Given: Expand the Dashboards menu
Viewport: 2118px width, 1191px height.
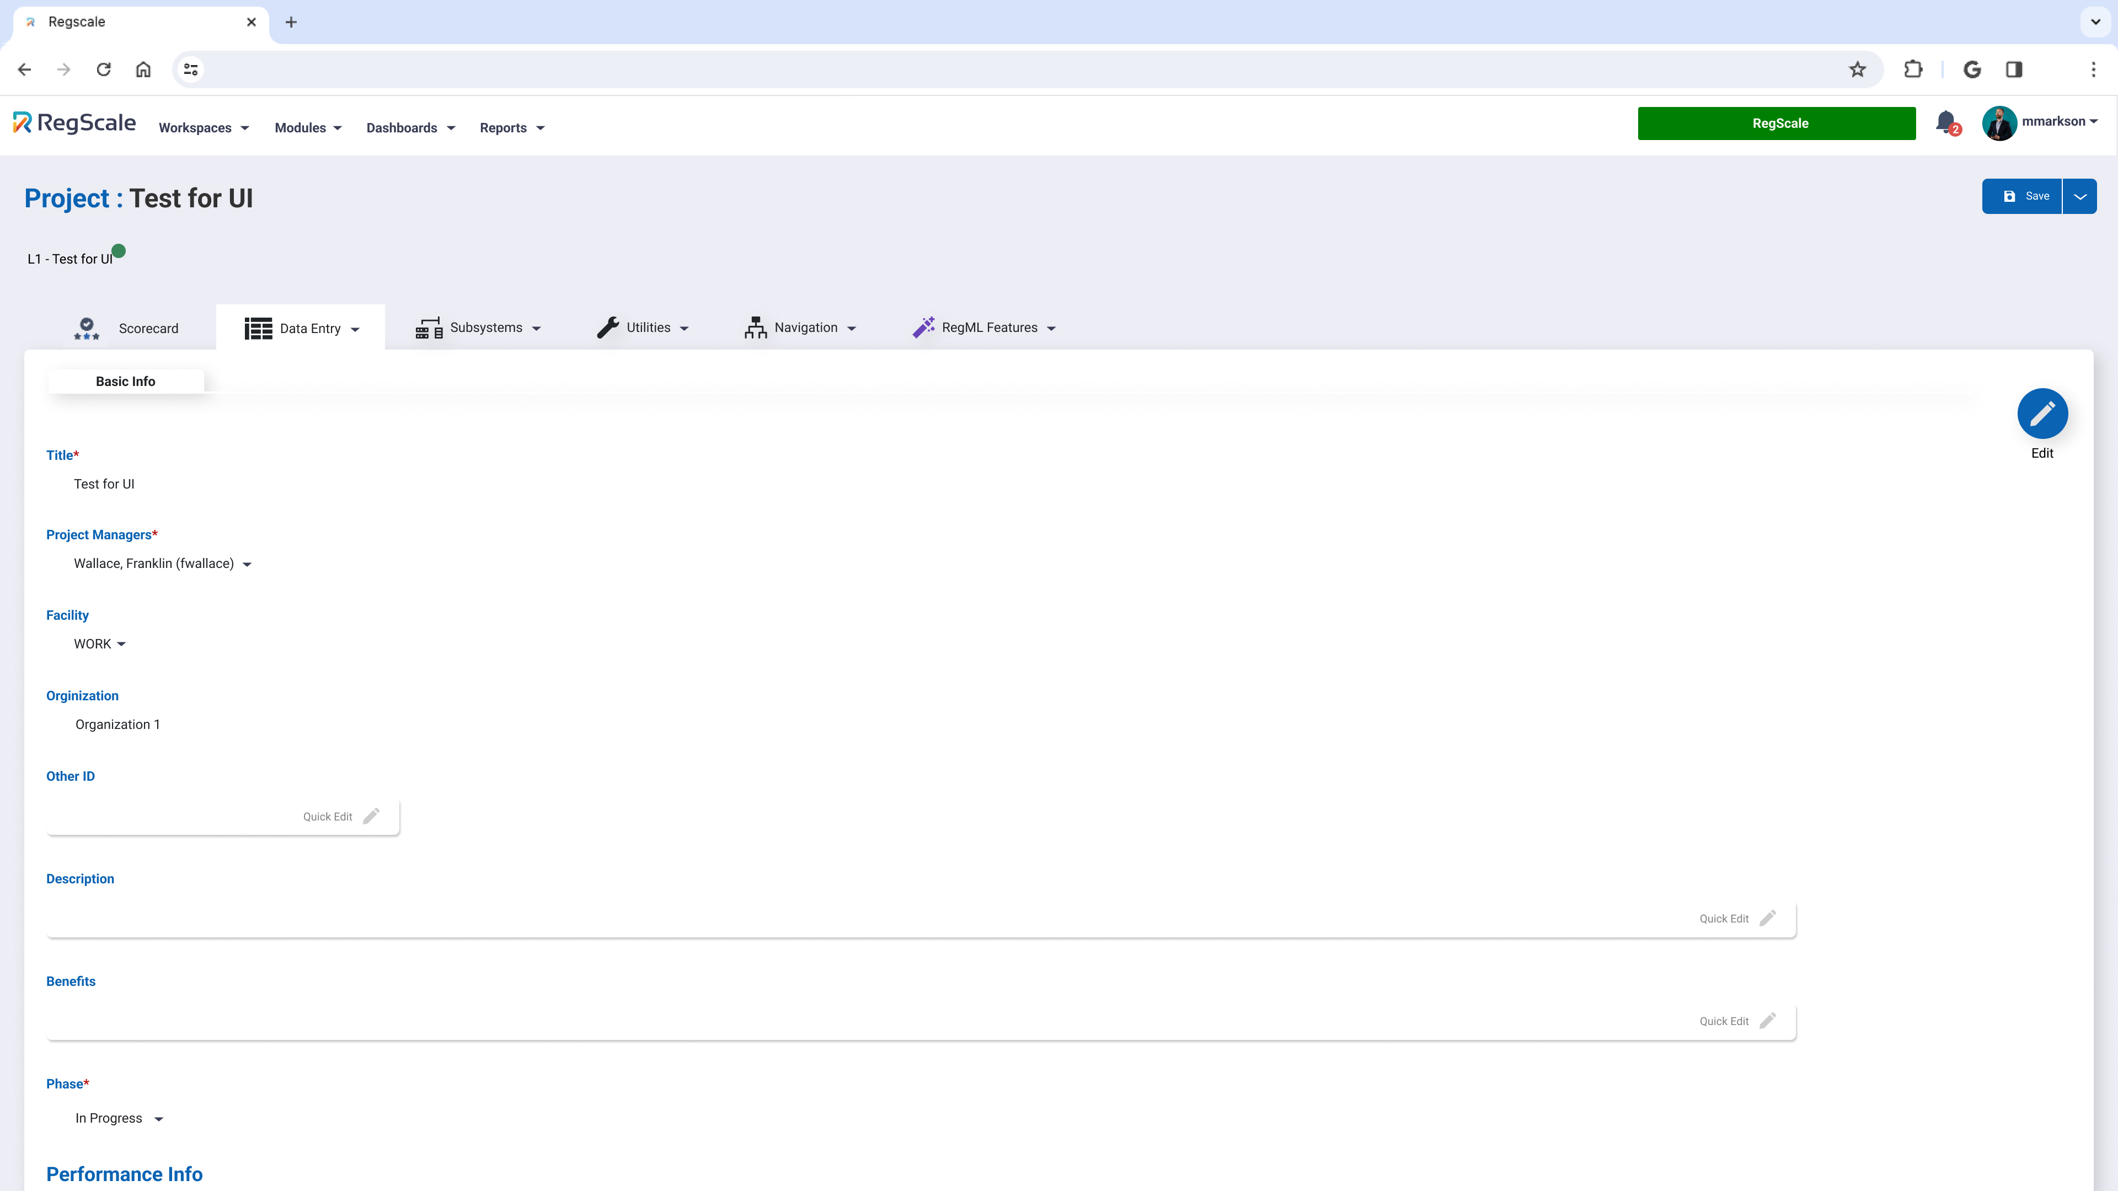Looking at the screenshot, I should click(x=410, y=127).
